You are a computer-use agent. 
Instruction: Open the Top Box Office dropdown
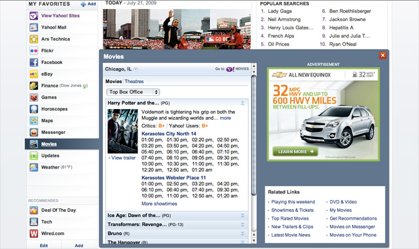point(133,92)
